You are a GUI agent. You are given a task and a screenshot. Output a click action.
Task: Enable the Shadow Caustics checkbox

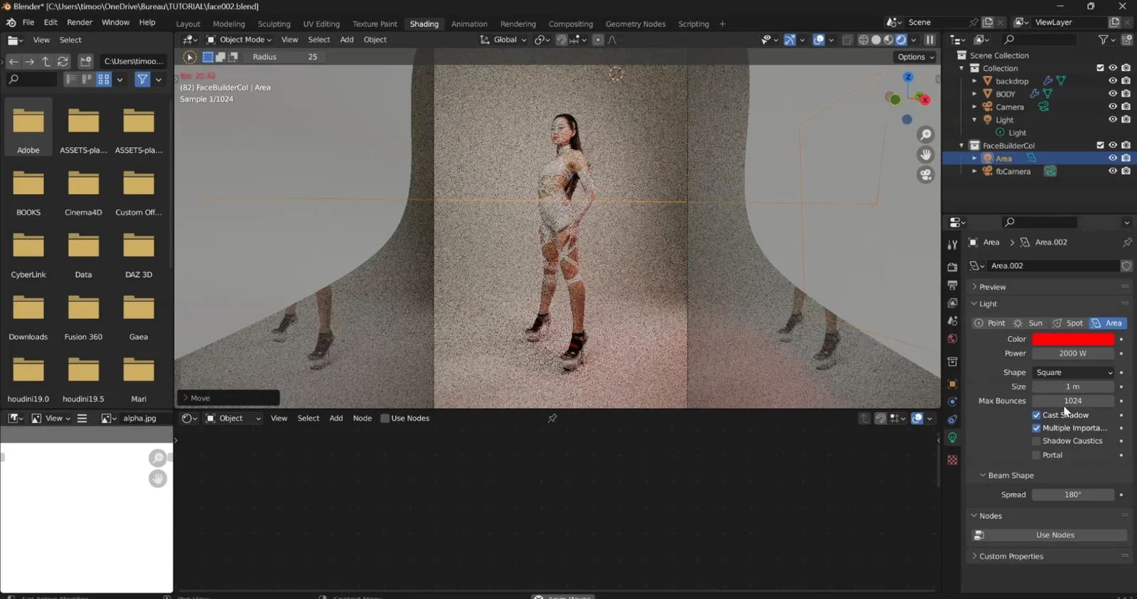pos(1036,441)
